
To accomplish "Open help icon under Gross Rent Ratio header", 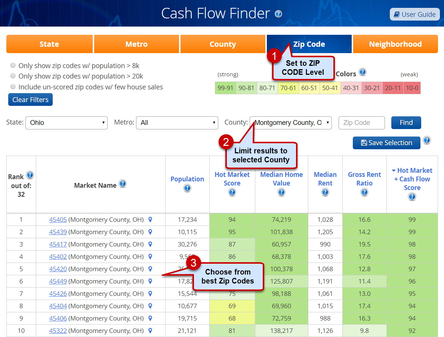I will (x=364, y=193).
